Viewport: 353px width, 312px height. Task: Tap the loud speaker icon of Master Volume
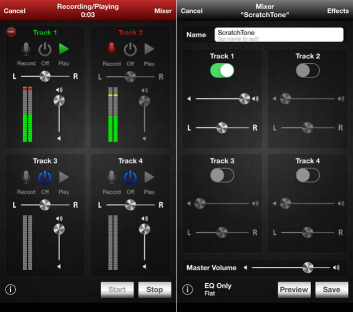[337, 267]
